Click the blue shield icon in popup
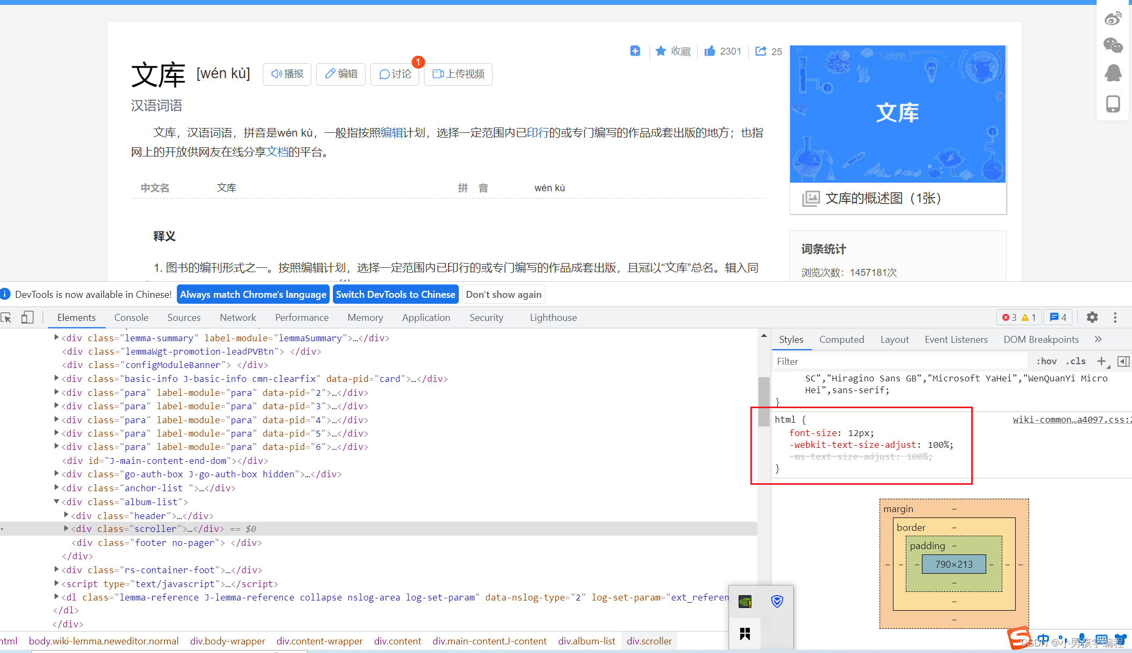This screenshot has height=653, width=1132. pos(777,601)
